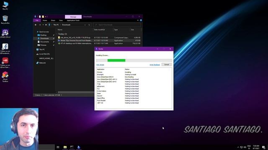Select WIN10_HOME (E:) drive in navigation pane
The image size is (268, 150).
coord(46,58)
